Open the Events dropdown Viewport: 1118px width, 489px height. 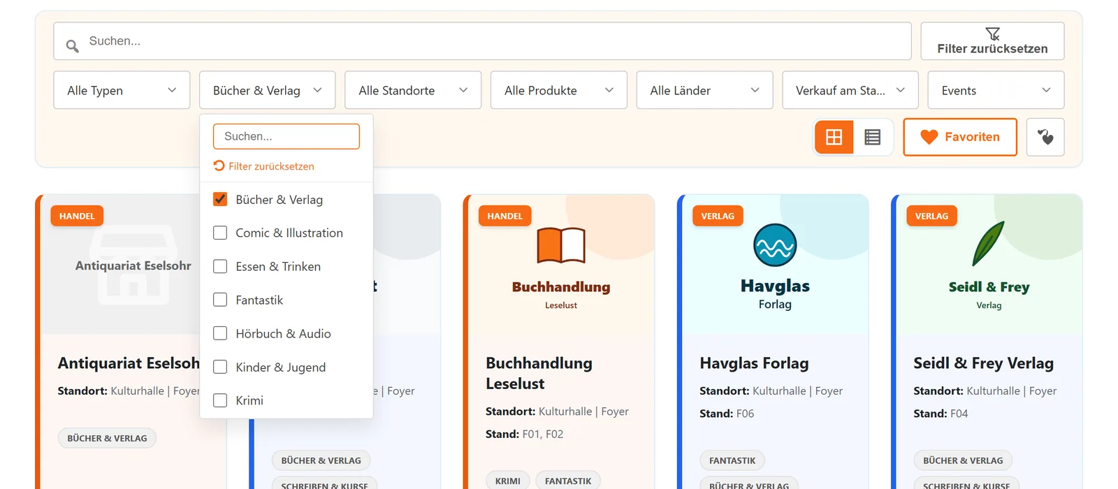996,90
